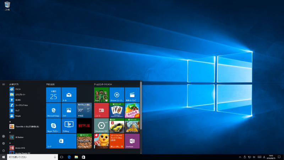284x160 pixels.
Task: Expand the Start menu hamburger button
Action: [4, 84]
